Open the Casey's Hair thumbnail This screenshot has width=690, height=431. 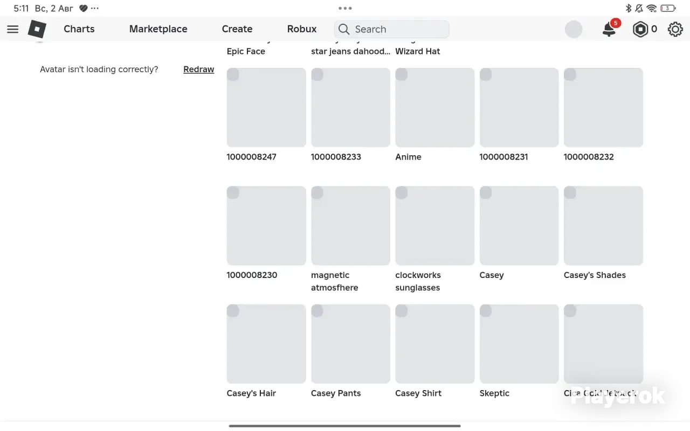[x=266, y=344]
